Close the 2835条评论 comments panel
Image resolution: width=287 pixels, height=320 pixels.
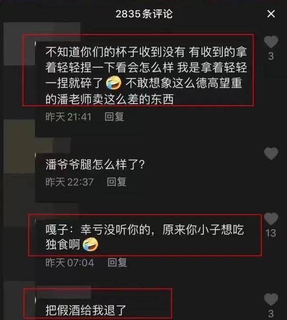(271, 14)
